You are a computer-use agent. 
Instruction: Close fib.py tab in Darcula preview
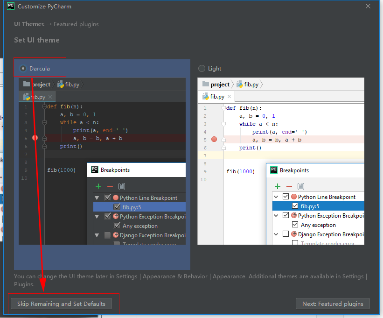[x=50, y=97]
